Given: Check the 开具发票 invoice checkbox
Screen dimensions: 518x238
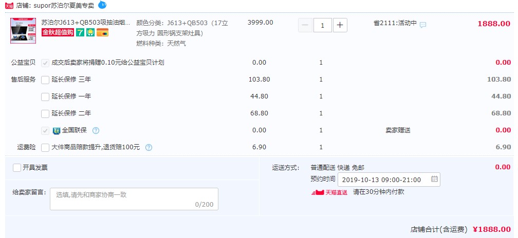Looking at the screenshot, I should point(17,167).
